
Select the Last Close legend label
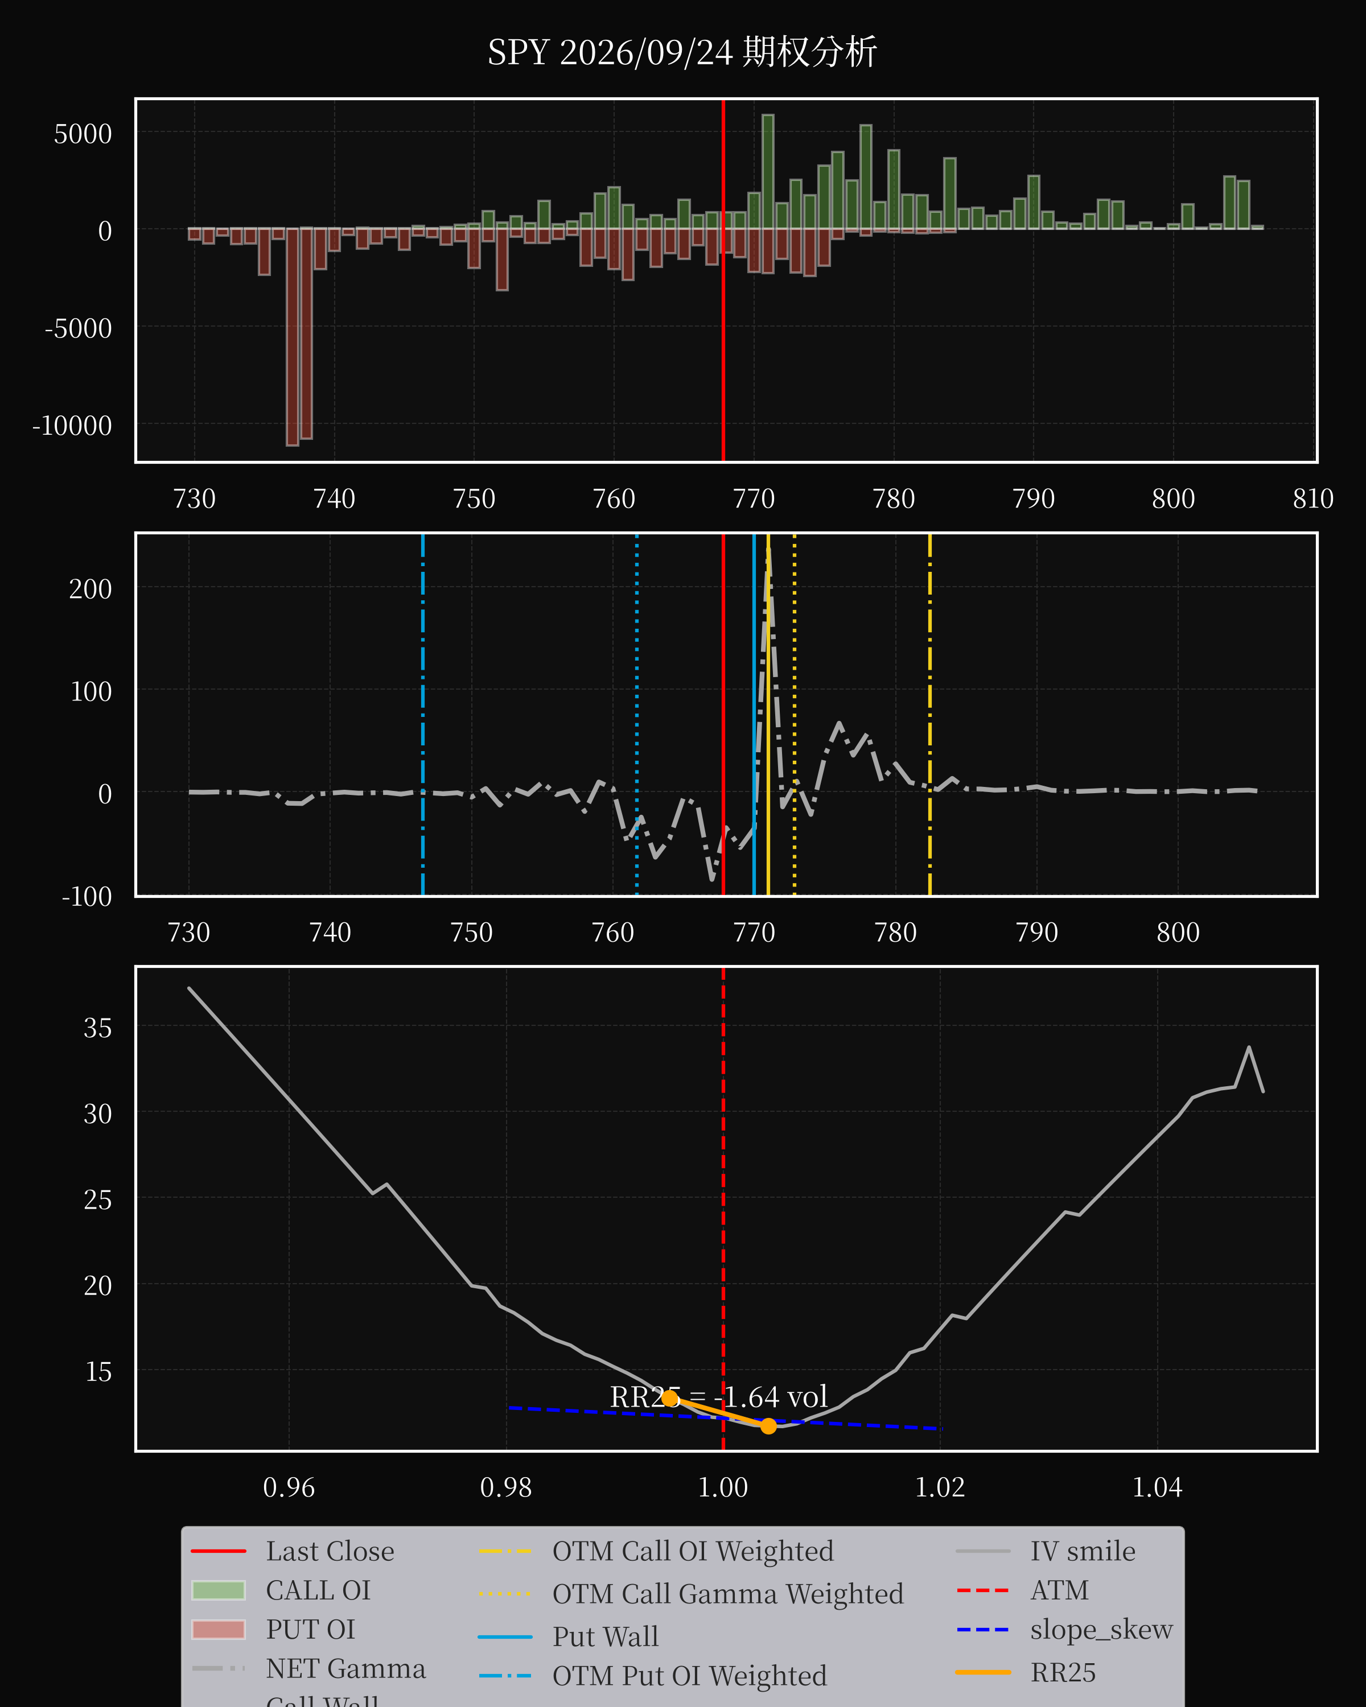click(330, 1551)
